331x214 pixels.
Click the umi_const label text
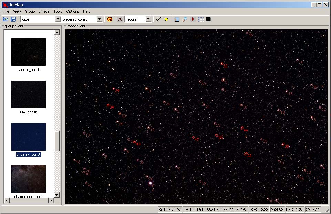point(28,112)
